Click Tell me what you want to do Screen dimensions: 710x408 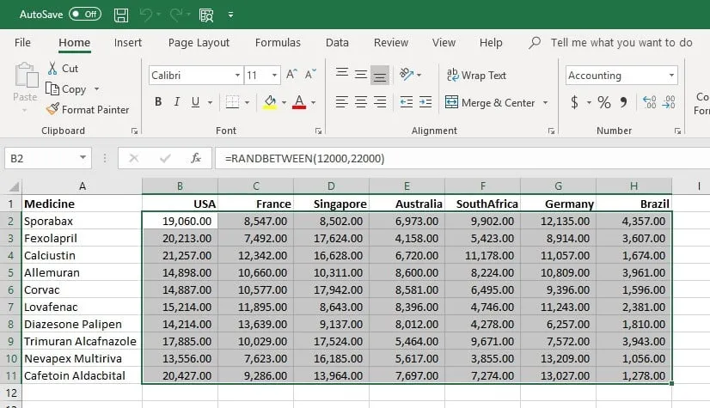[x=621, y=43]
